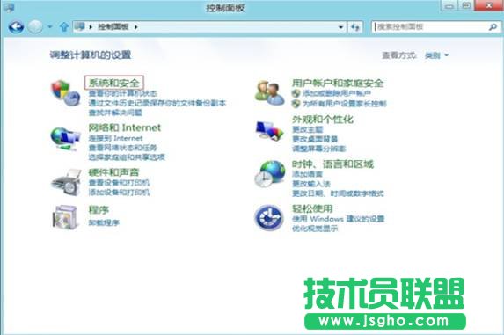The image size is (504, 335).
Task: Open System and Security shield icon
Action: (x=66, y=93)
